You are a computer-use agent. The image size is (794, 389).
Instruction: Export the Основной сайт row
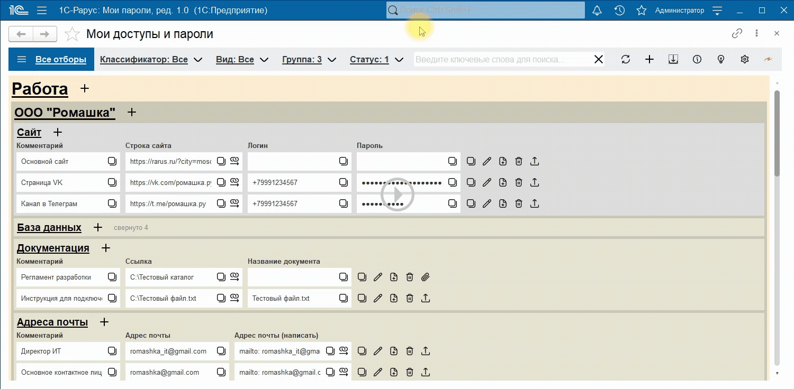[x=535, y=161]
